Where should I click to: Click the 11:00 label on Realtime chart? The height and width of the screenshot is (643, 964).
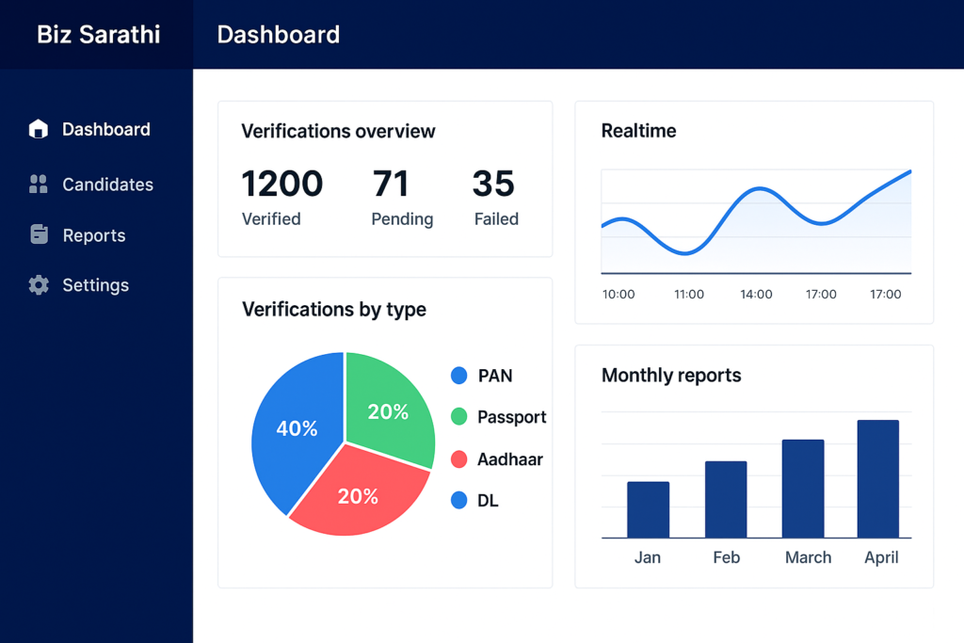point(689,295)
